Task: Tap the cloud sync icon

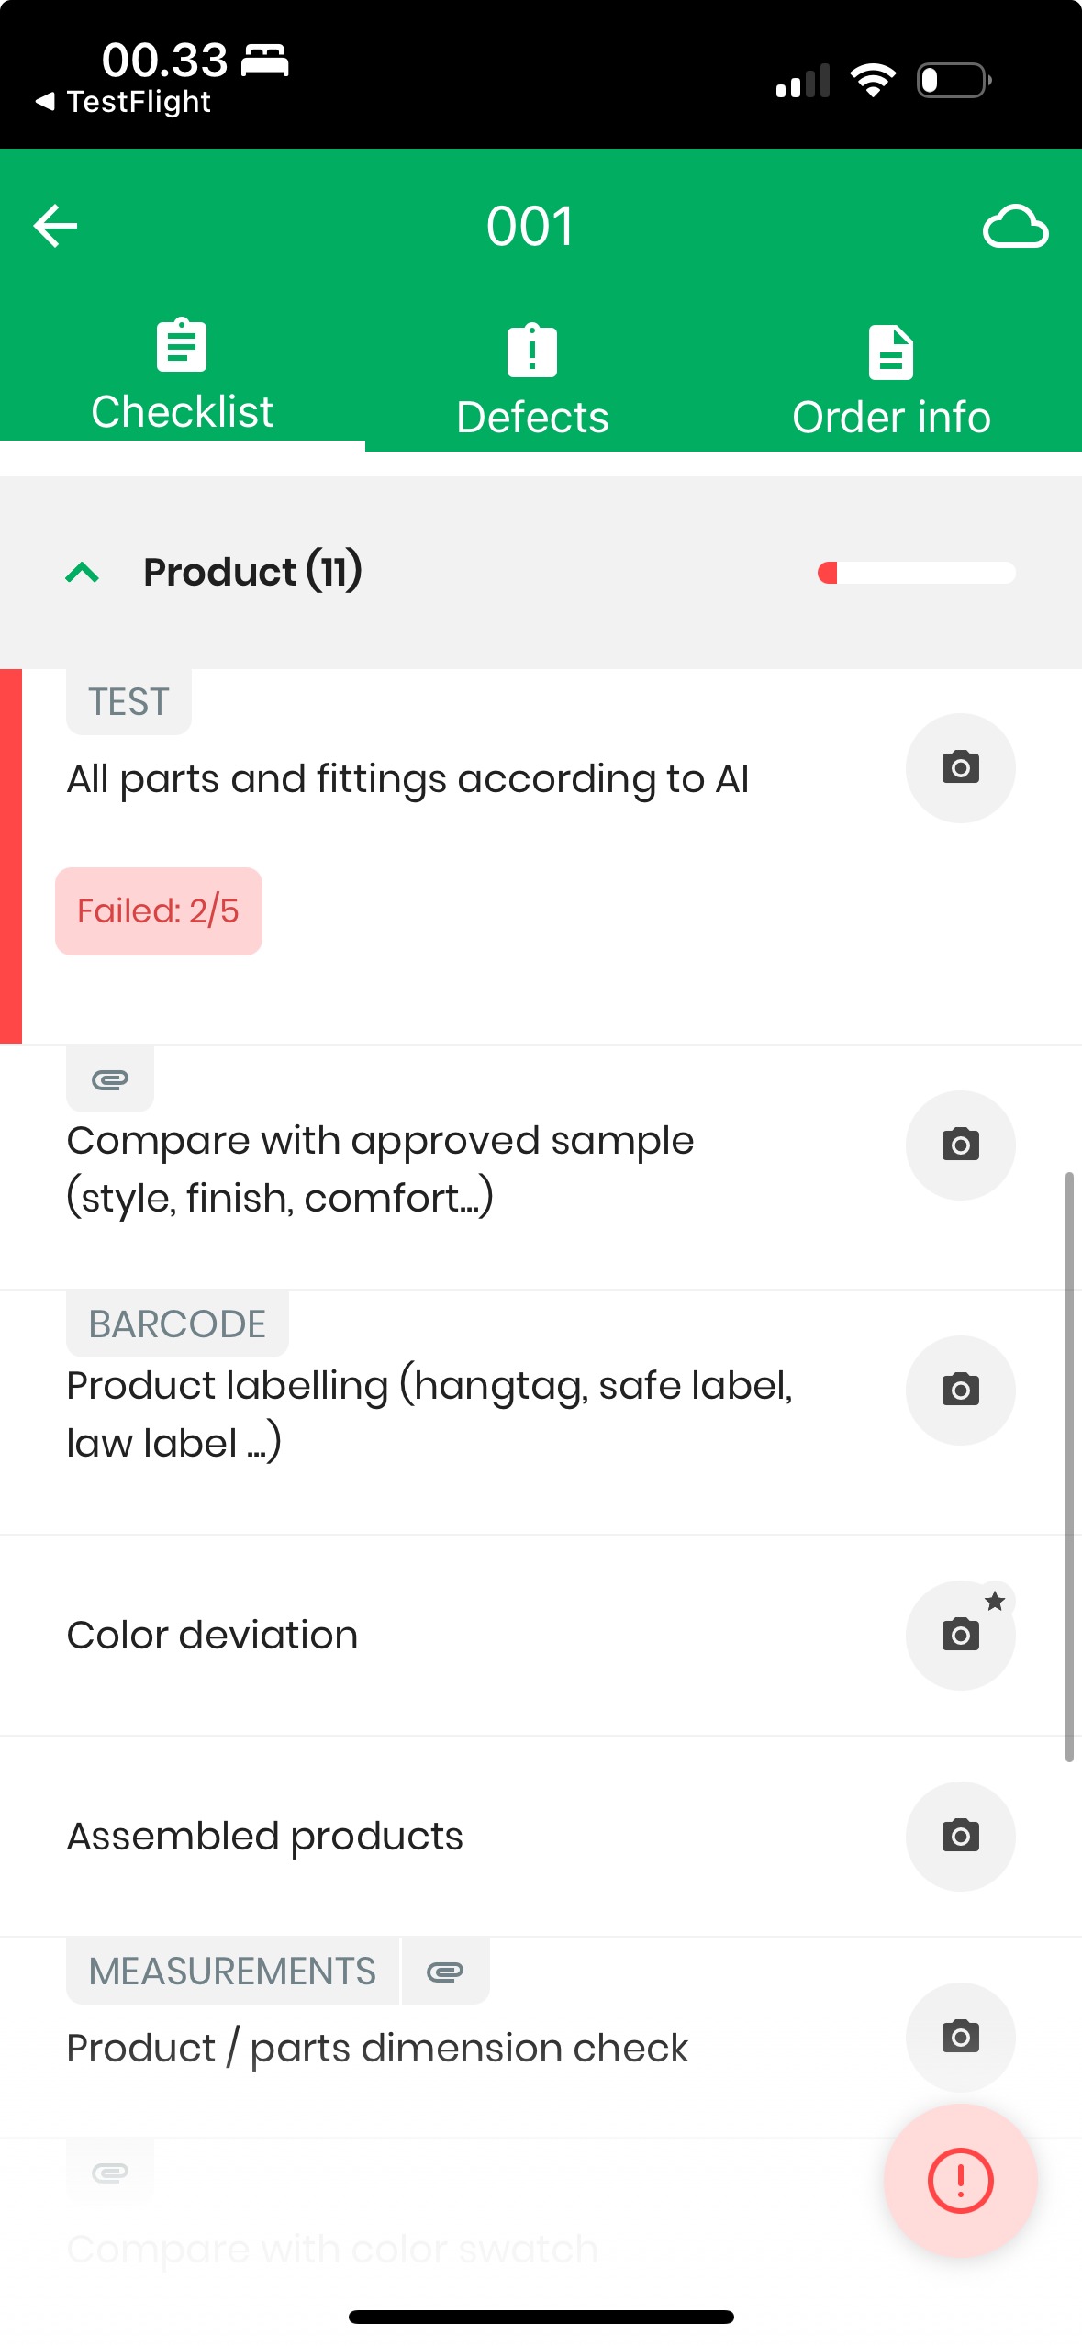Action: coord(1014,227)
